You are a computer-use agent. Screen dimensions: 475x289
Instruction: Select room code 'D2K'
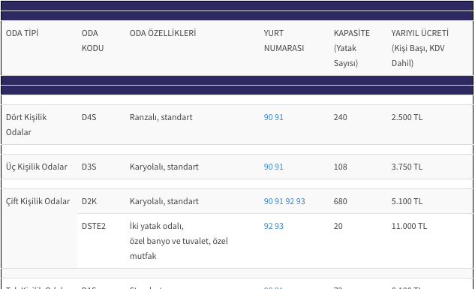(89, 201)
